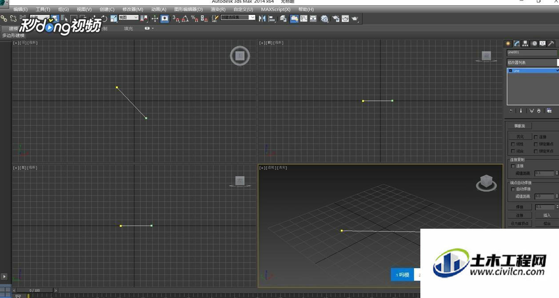Click the 设为首顶点 button
This screenshot has height=298, width=559.
pyautogui.click(x=519, y=224)
